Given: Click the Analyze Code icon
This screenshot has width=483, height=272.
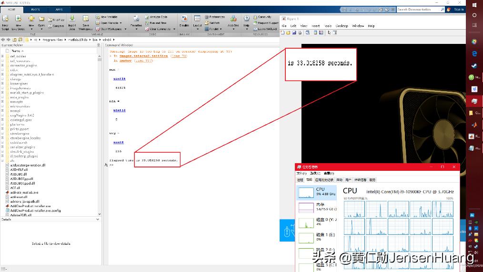Looking at the screenshot, I should click(x=158, y=17).
